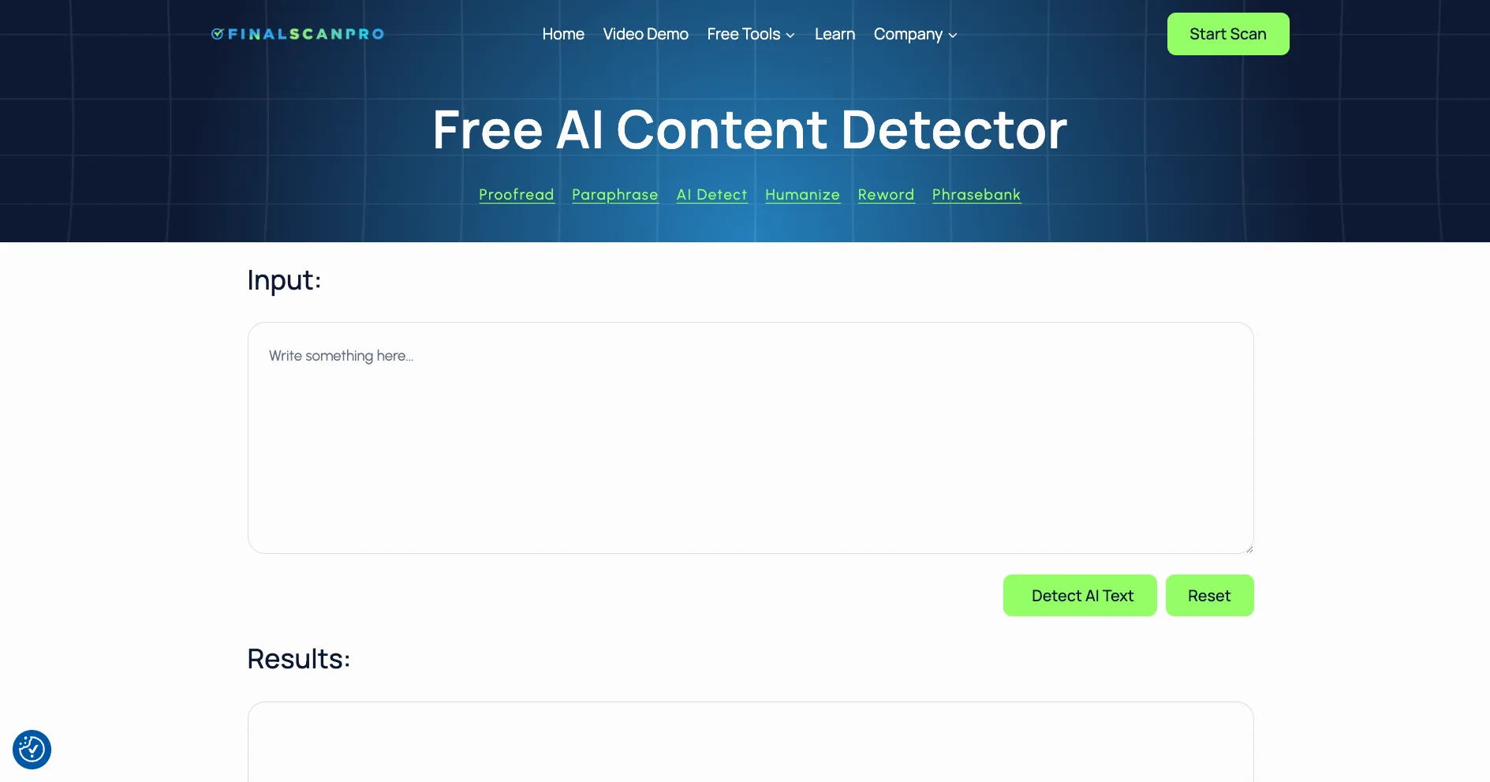Go to the Home page
Image resolution: width=1490 pixels, height=782 pixels.
tap(563, 34)
